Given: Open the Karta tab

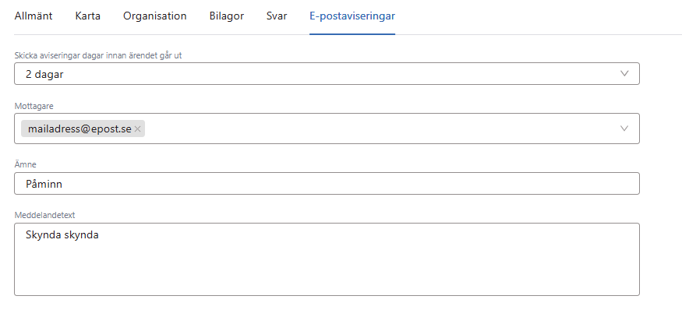Looking at the screenshot, I should pos(88,16).
